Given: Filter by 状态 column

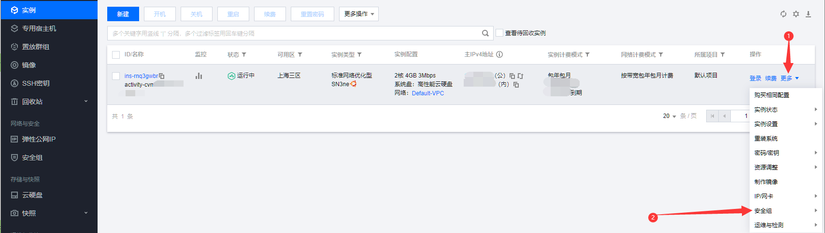Looking at the screenshot, I should [244, 55].
